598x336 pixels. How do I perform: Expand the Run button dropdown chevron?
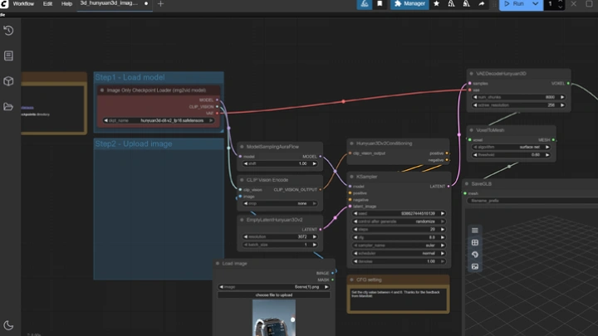pyautogui.click(x=536, y=4)
